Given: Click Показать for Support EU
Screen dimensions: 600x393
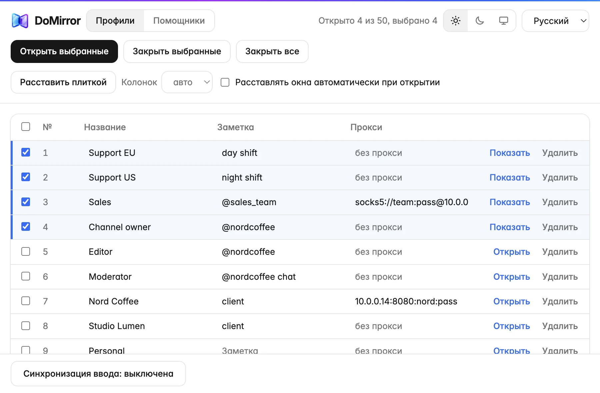Looking at the screenshot, I should pyautogui.click(x=510, y=153).
